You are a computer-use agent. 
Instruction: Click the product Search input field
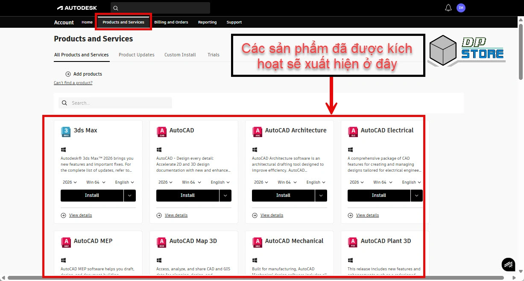[x=115, y=103]
